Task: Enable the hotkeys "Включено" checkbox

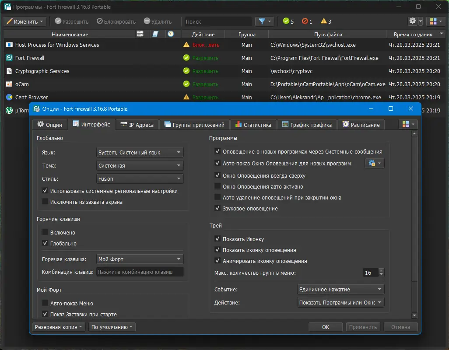Action: click(x=45, y=232)
